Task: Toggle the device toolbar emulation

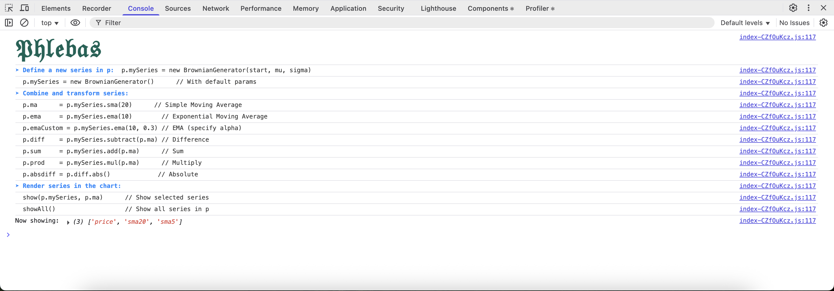Action: pyautogui.click(x=24, y=8)
